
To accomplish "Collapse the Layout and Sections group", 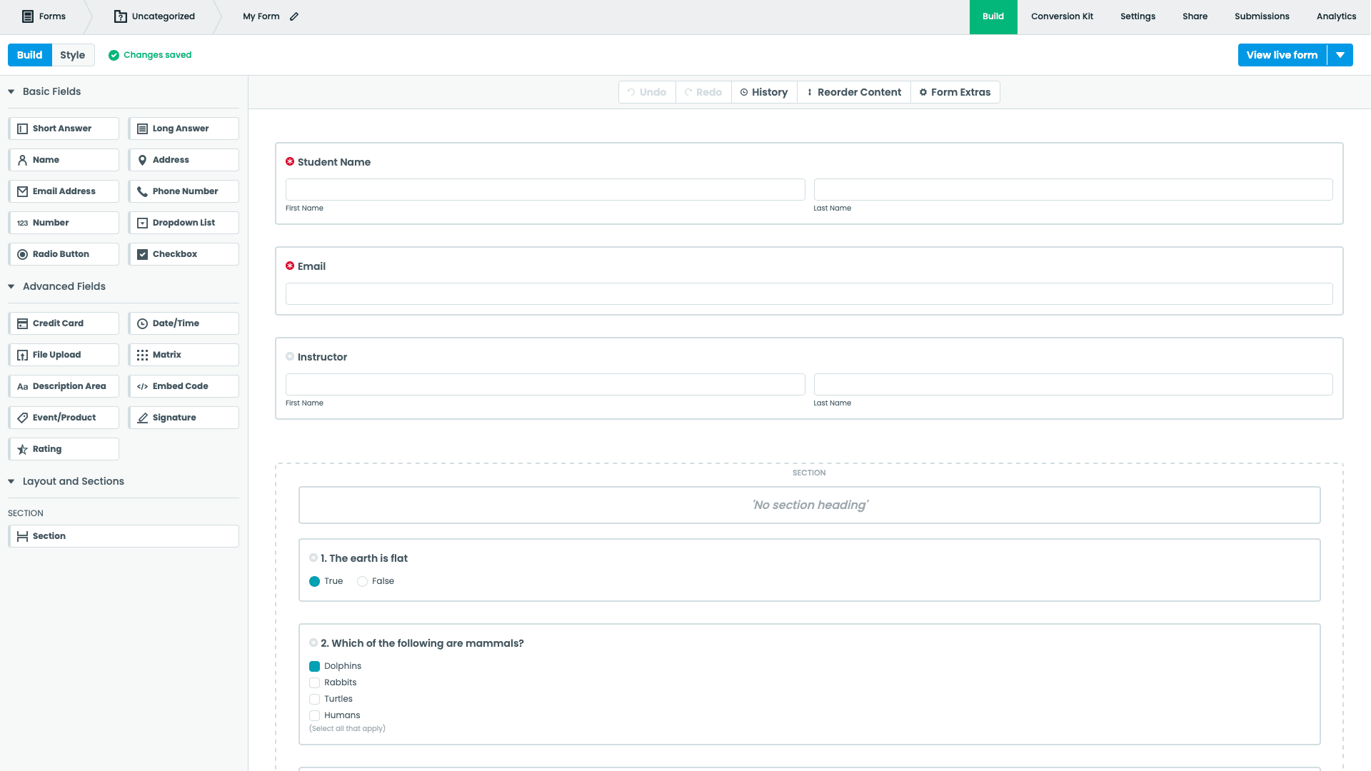I will (11, 481).
